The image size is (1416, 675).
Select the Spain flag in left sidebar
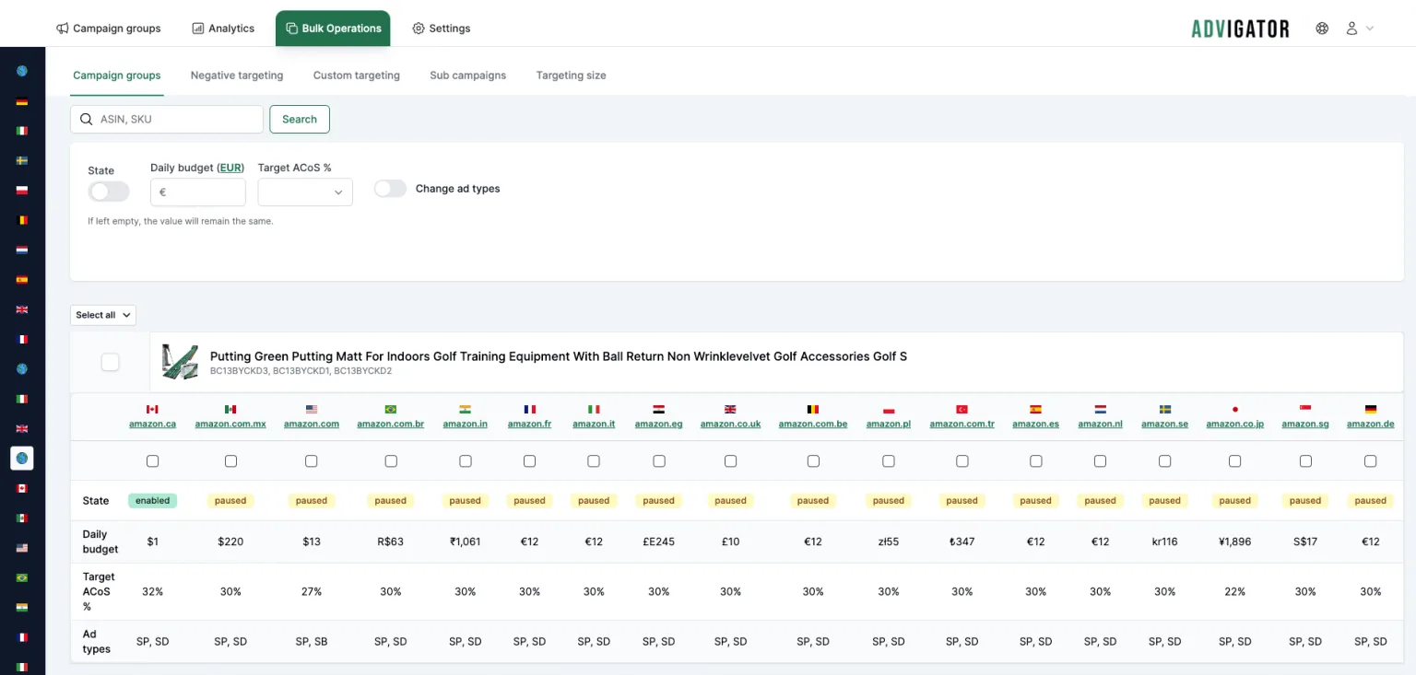pos(22,279)
